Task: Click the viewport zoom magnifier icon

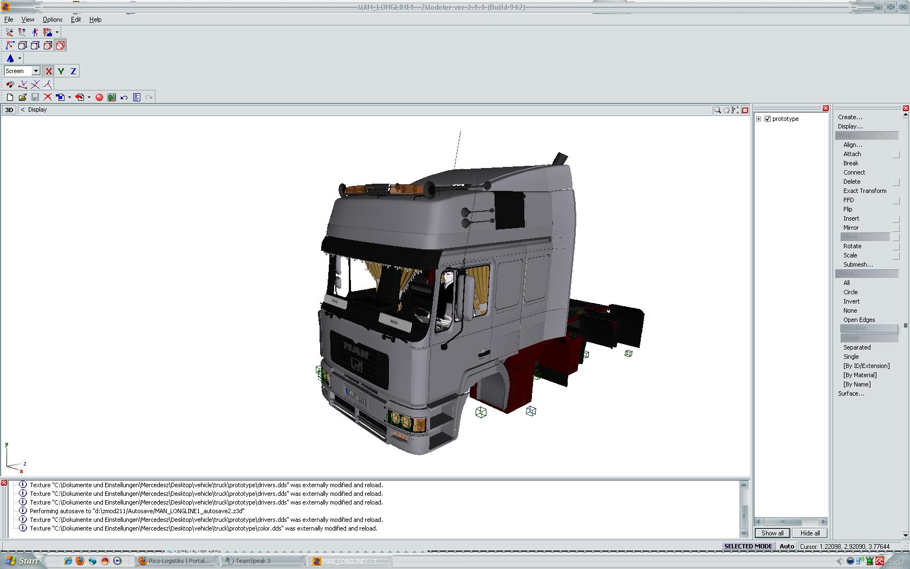Action: pyautogui.click(x=717, y=110)
